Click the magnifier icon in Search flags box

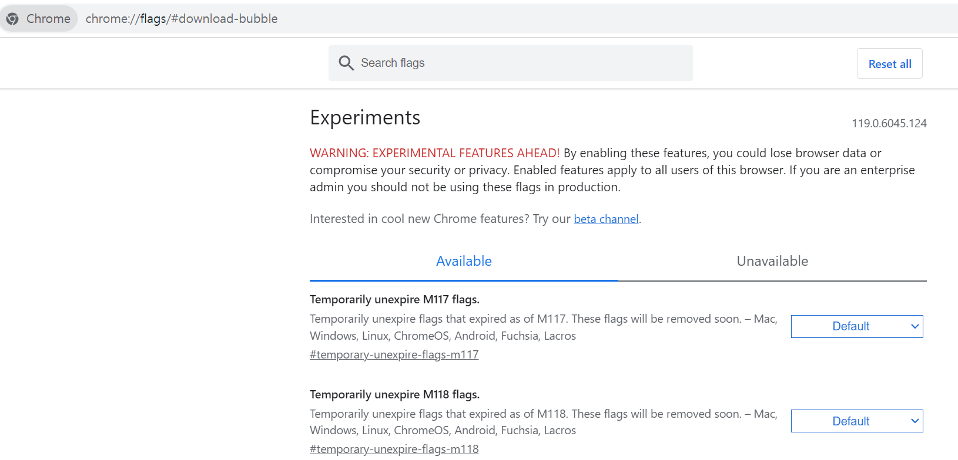[346, 63]
